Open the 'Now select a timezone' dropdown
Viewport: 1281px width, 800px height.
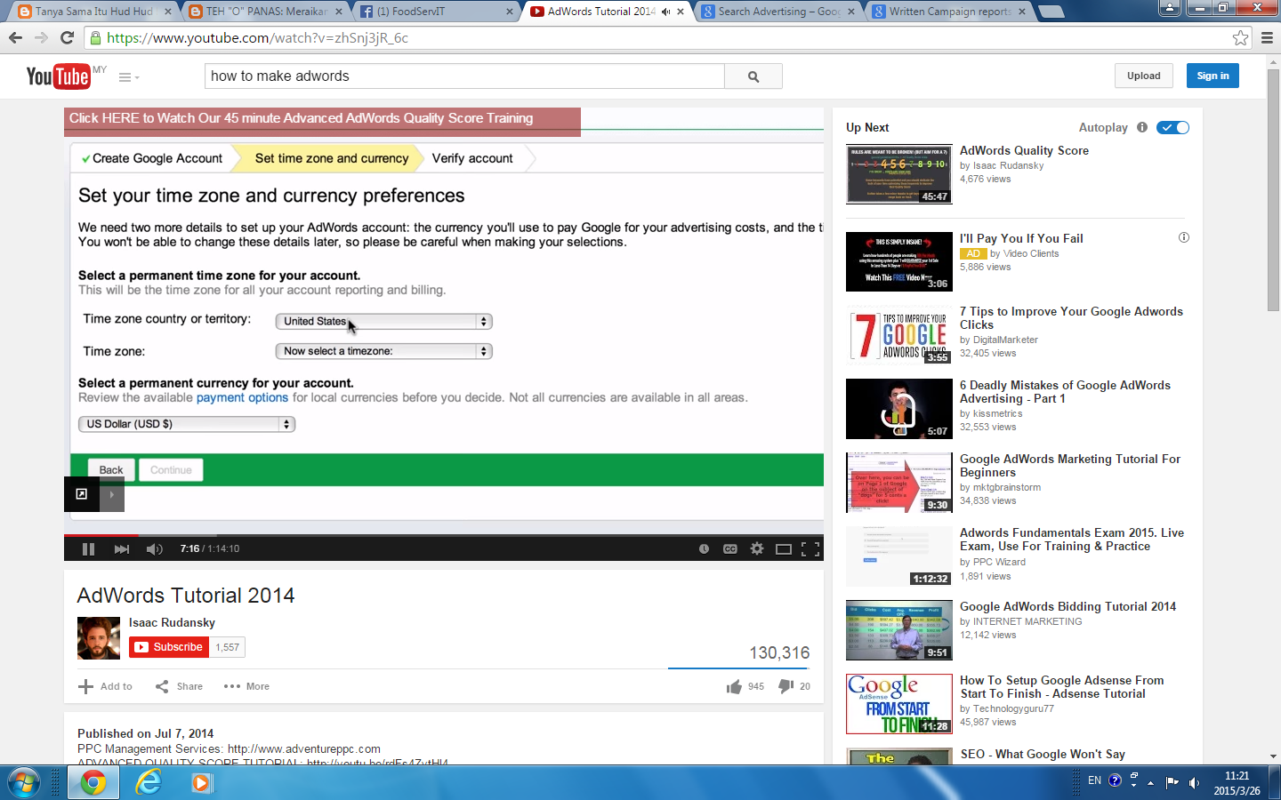(x=383, y=351)
